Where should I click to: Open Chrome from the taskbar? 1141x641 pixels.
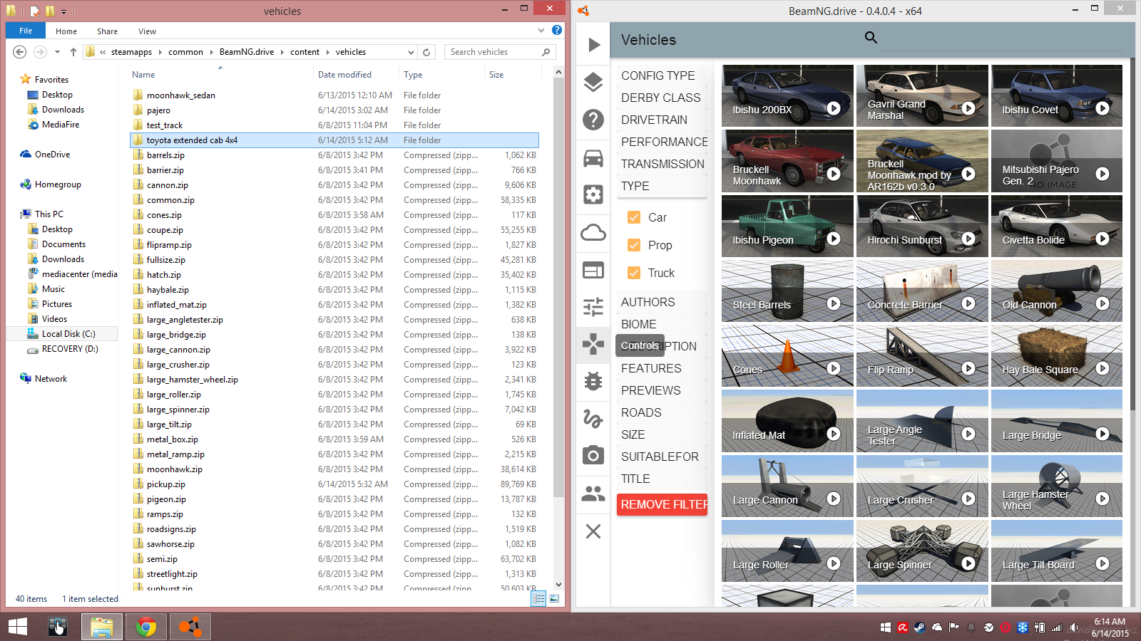[x=145, y=627]
